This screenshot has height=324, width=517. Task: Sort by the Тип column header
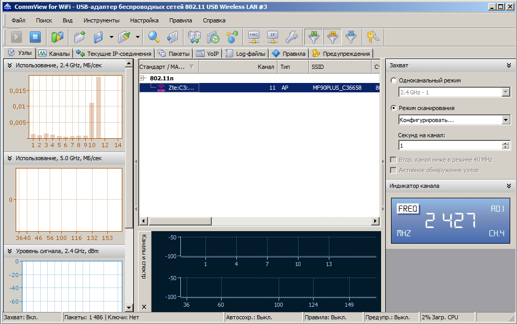click(x=293, y=67)
